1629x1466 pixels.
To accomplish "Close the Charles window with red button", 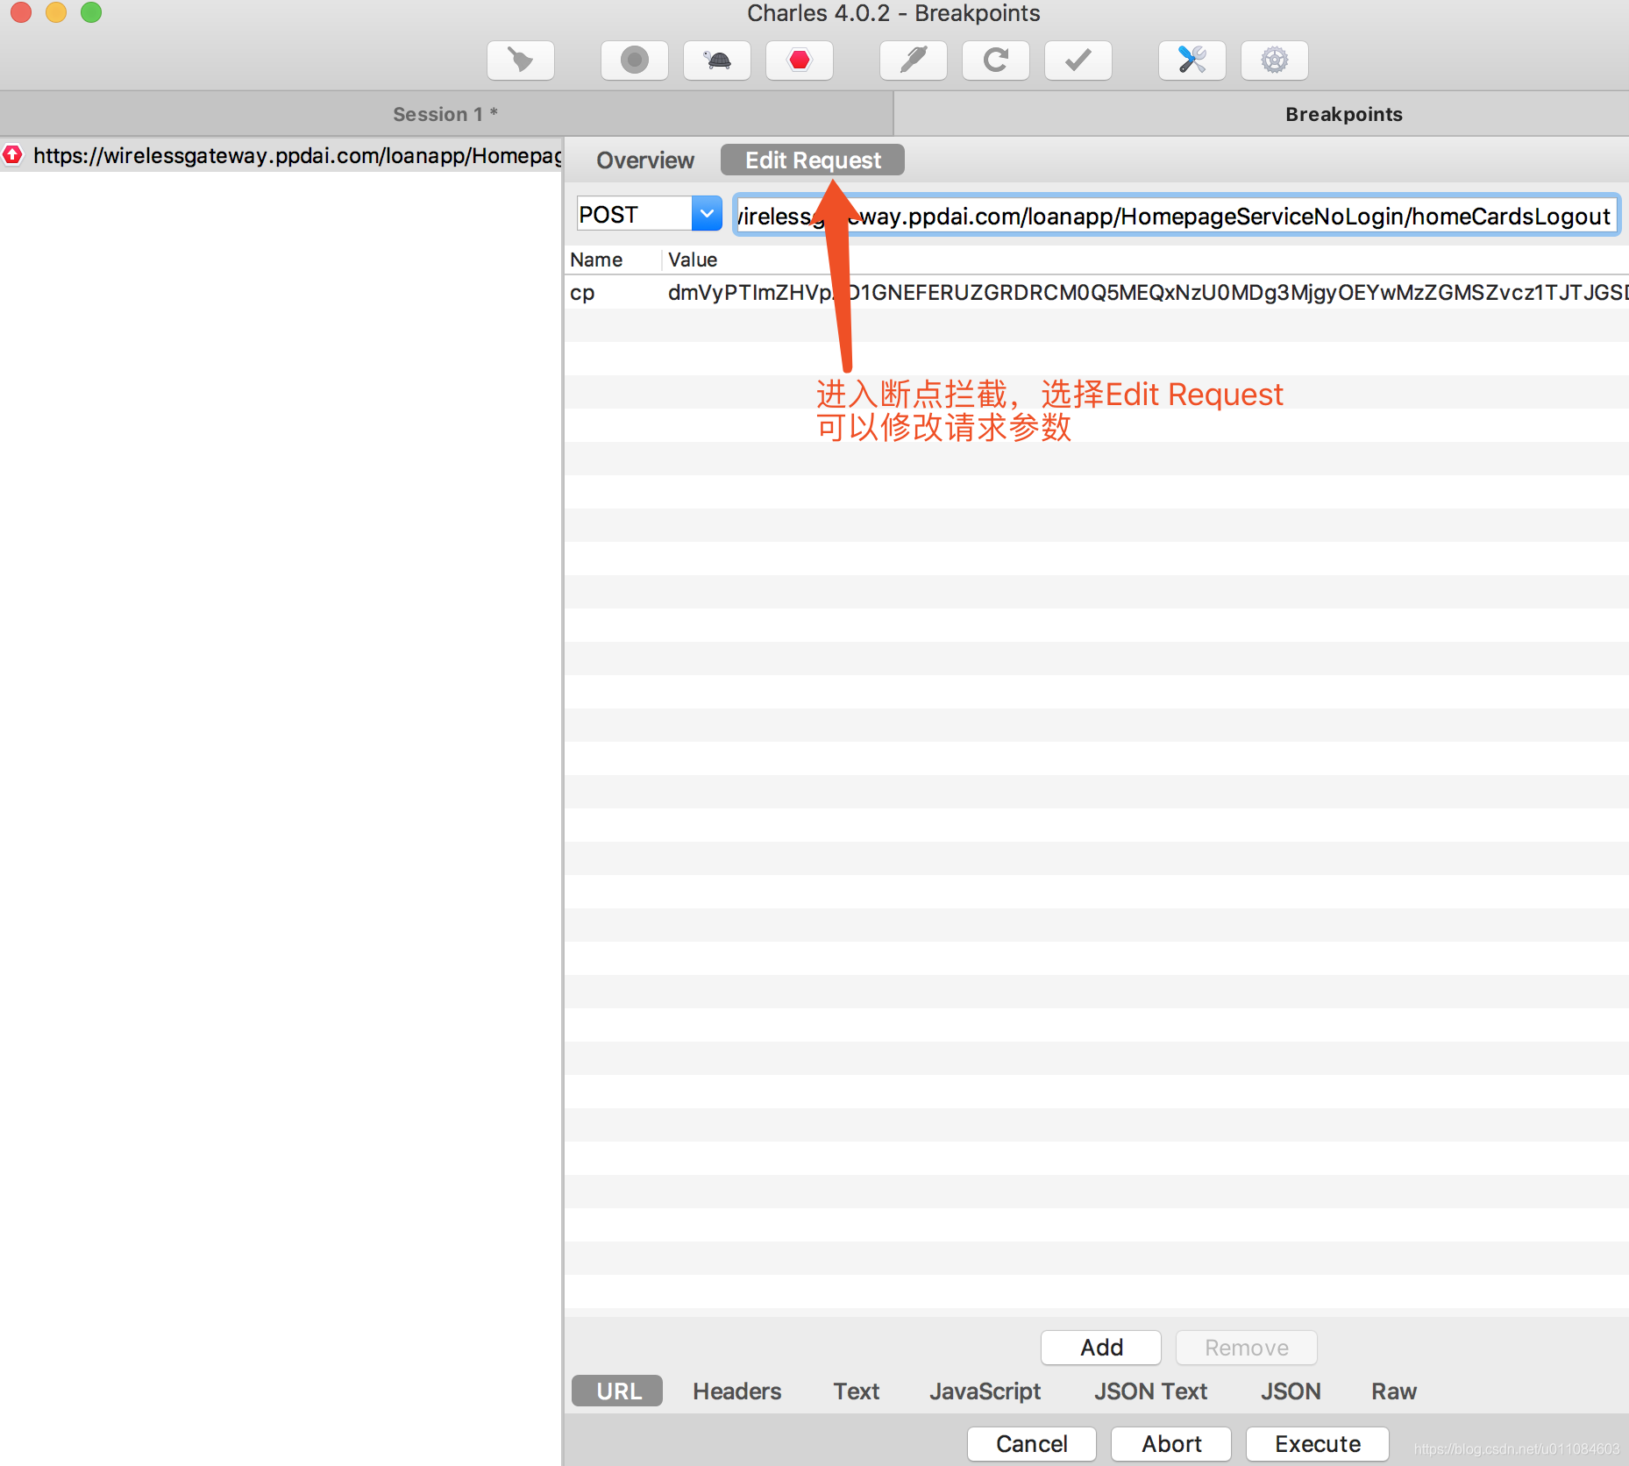I will click(x=21, y=12).
